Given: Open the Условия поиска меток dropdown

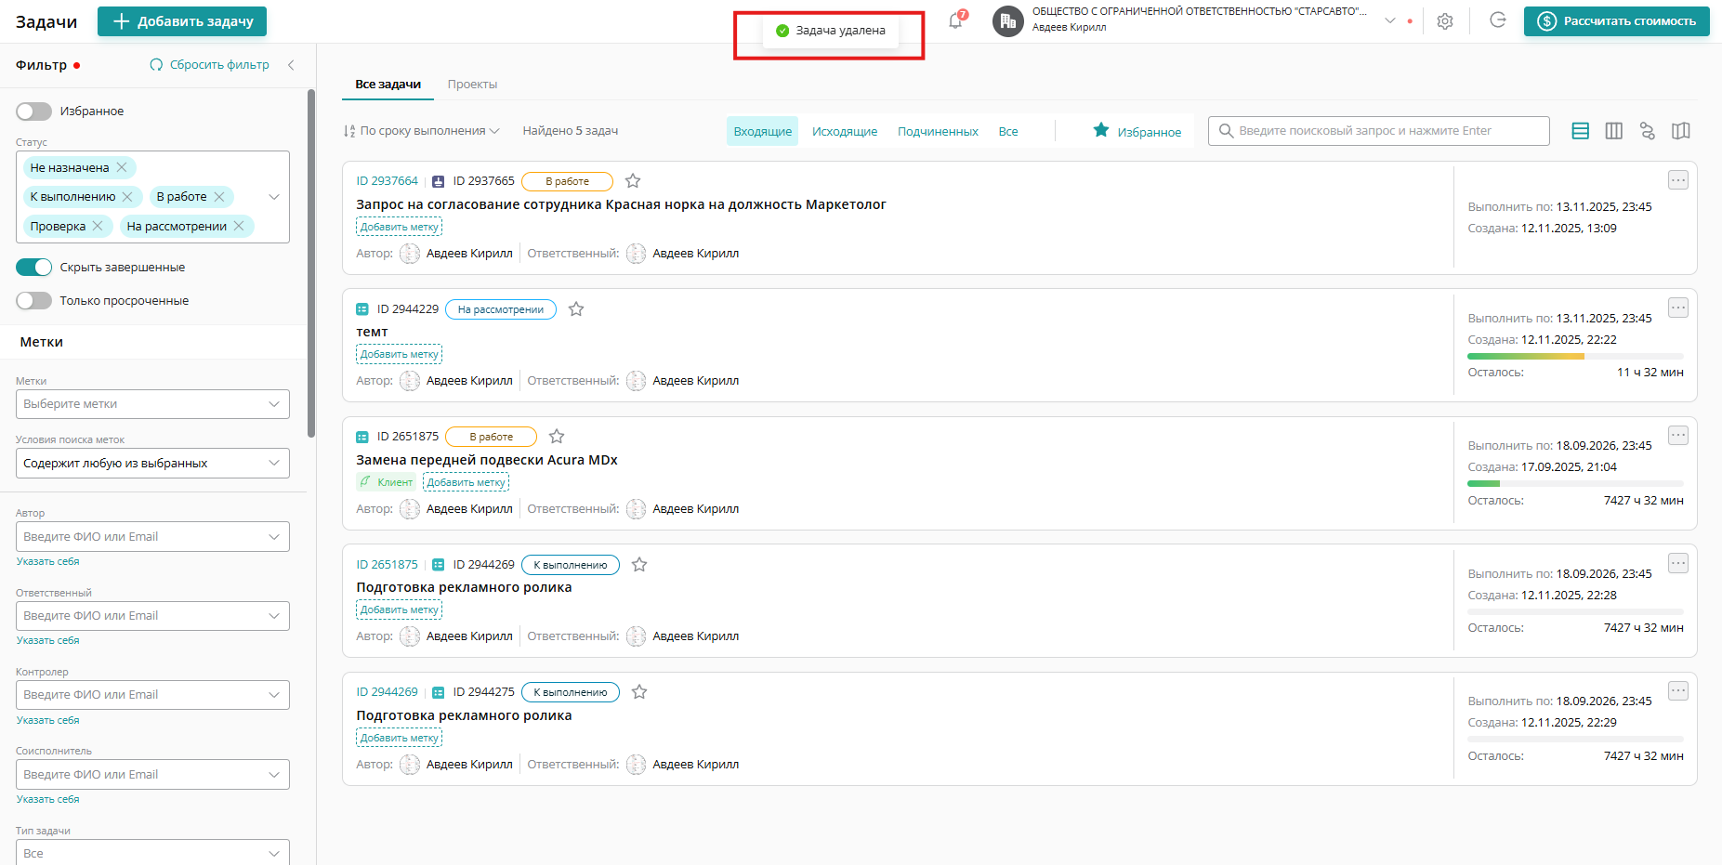Looking at the screenshot, I should [152, 464].
